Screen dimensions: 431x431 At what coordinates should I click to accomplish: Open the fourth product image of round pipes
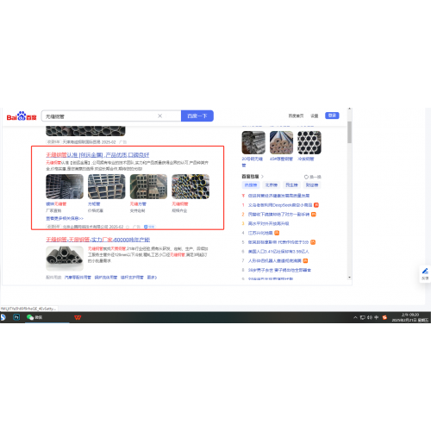191,186
